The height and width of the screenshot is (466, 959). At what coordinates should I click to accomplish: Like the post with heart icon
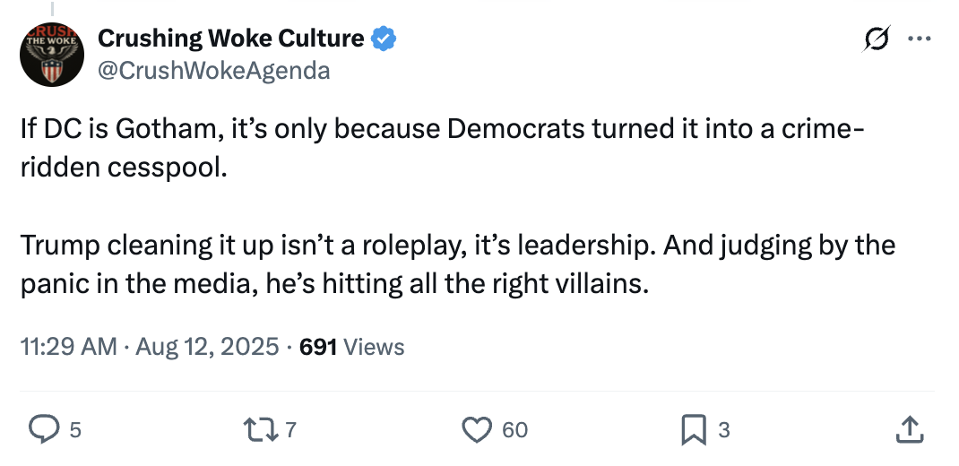(478, 430)
